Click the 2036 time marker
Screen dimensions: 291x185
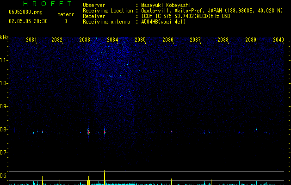(168, 40)
